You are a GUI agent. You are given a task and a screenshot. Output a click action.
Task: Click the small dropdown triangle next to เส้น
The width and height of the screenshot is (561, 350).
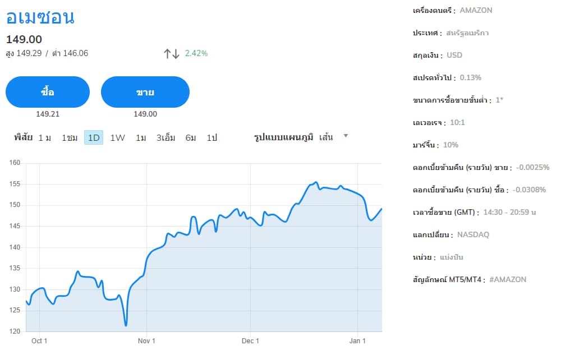point(346,136)
